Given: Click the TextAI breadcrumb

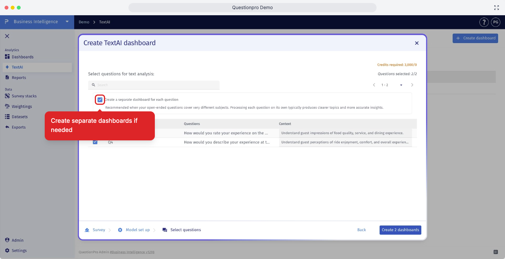Looking at the screenshot, I should [104, 22].
